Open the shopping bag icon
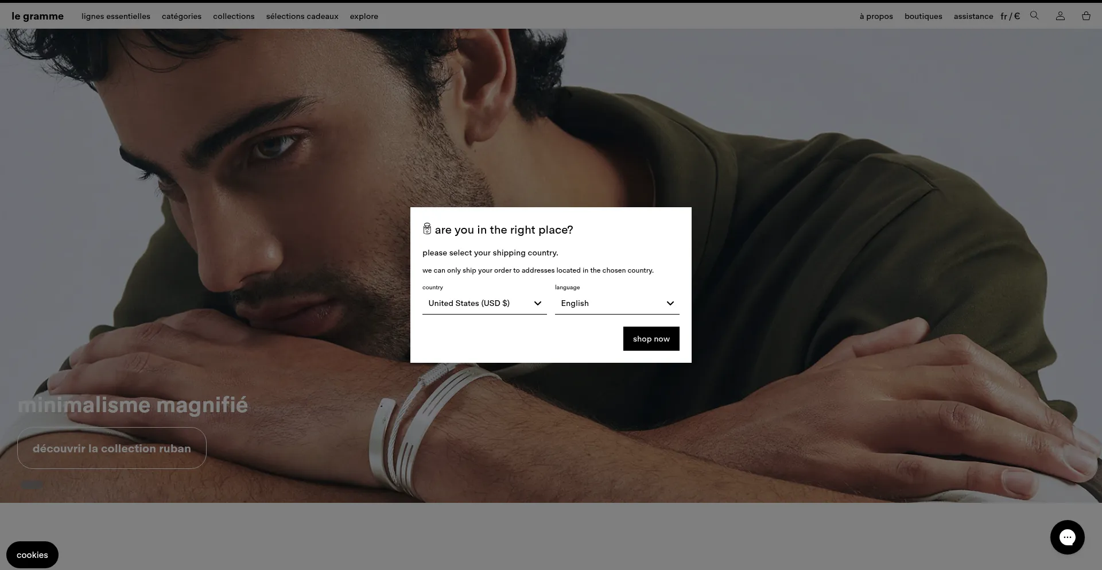Viewport: 1102px width, 570px height. (x=1086, y=16)
